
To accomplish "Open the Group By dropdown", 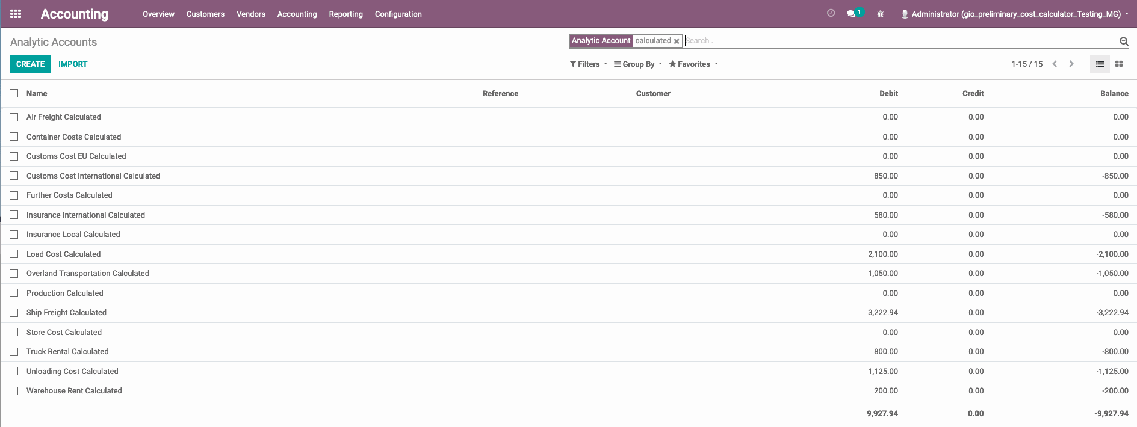I will click(x=637, y=64).
